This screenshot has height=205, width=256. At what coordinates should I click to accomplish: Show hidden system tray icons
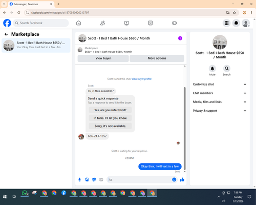(x=219, y=197)
